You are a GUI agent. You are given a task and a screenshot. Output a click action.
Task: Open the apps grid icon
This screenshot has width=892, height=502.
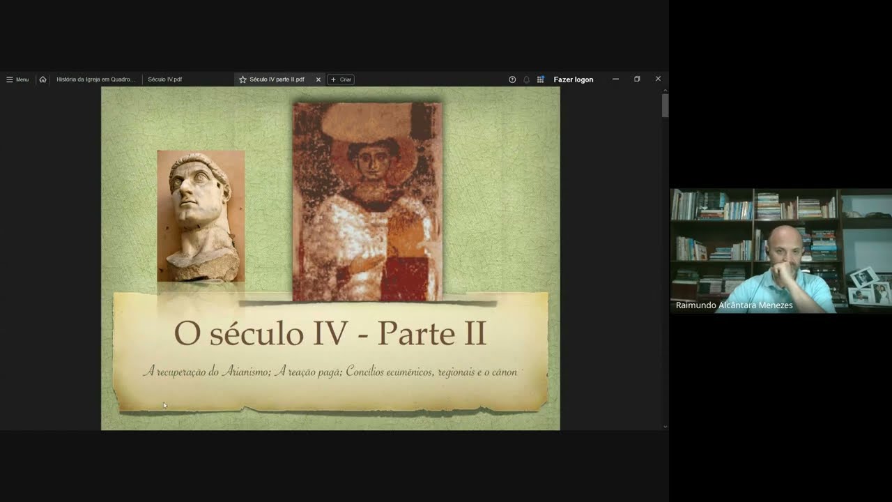coord(540,79)
